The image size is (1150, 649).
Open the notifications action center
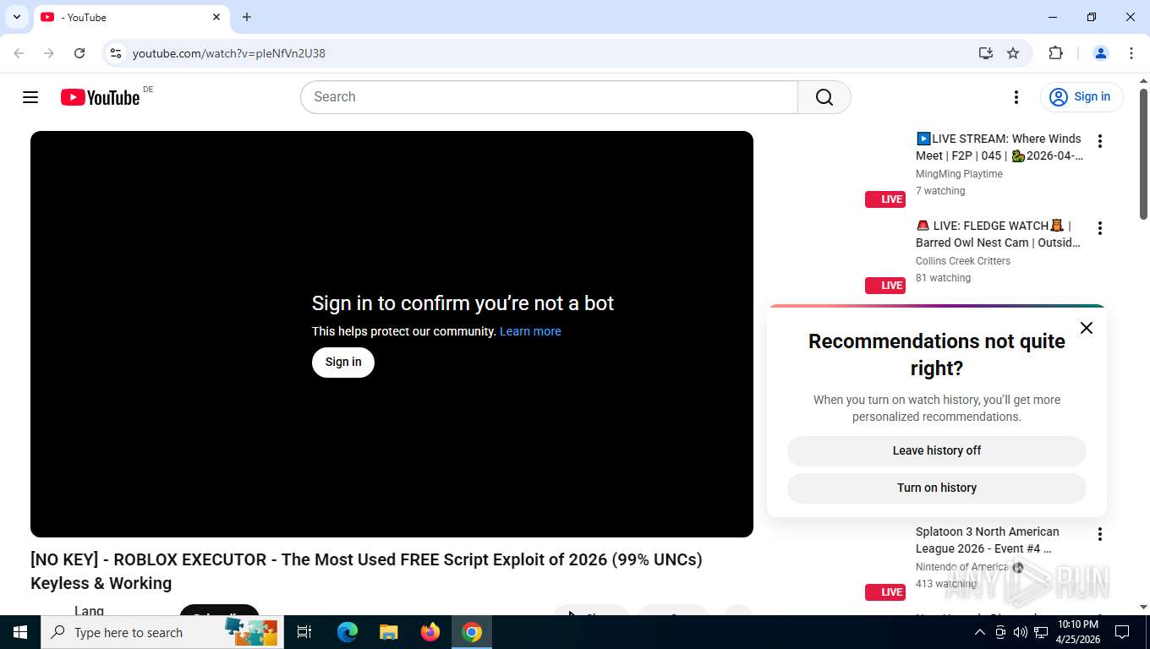pyautogui.click(x=1122, y=632)
